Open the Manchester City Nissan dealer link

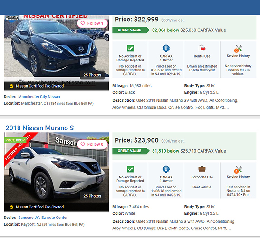39,97
